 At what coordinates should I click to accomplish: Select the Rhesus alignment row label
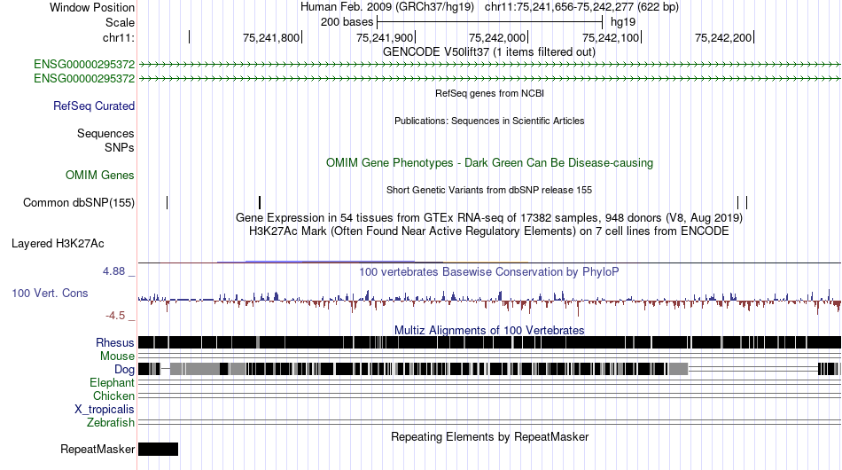[115, 342]
